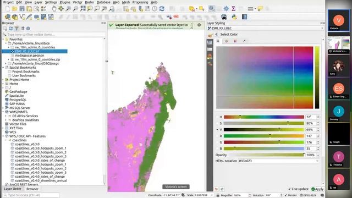This screenshot has width=352, height=198.
Task: Expand the Spatial Bookmarks node
Action: [3, 67]
